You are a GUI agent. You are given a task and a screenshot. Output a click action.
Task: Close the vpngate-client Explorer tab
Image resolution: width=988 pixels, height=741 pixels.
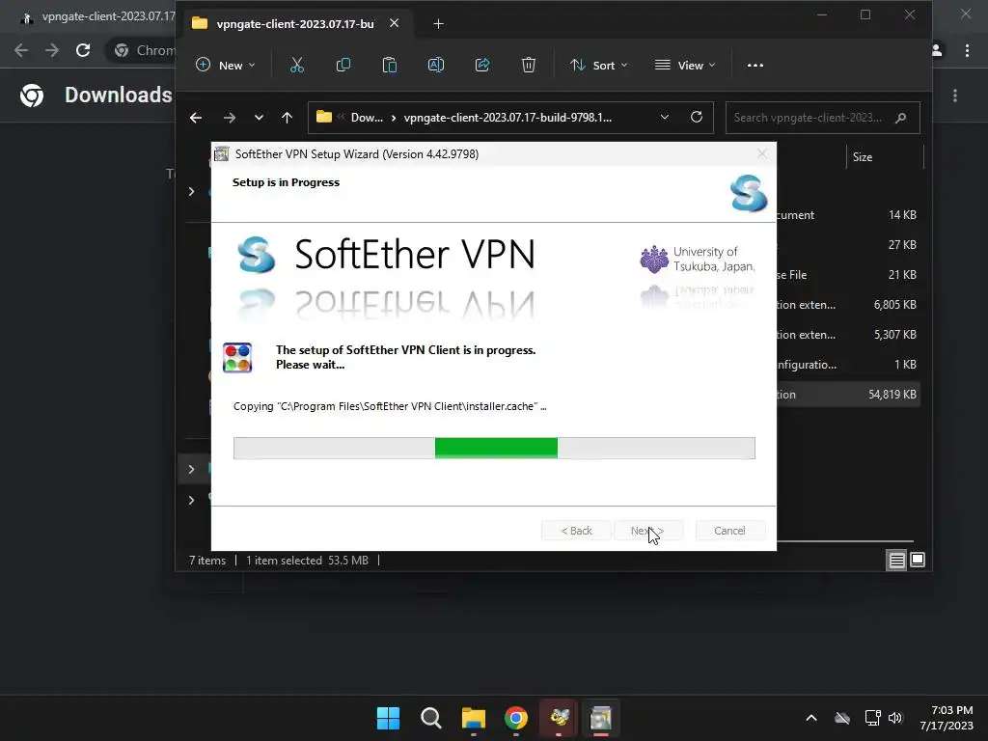394,23
